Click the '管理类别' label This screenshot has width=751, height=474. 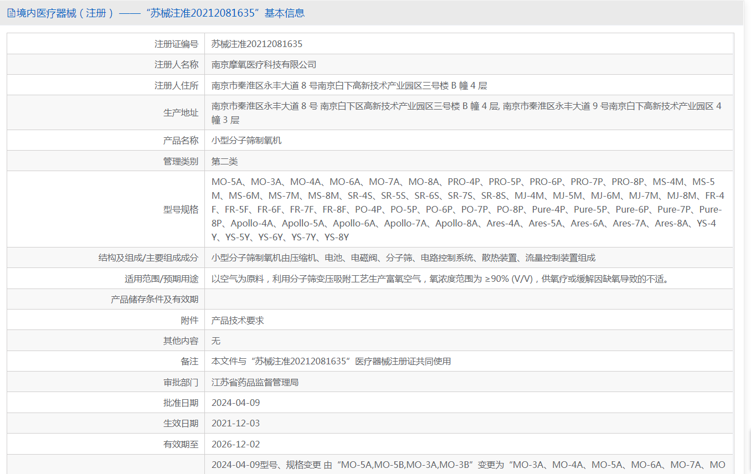coord(181,161)
